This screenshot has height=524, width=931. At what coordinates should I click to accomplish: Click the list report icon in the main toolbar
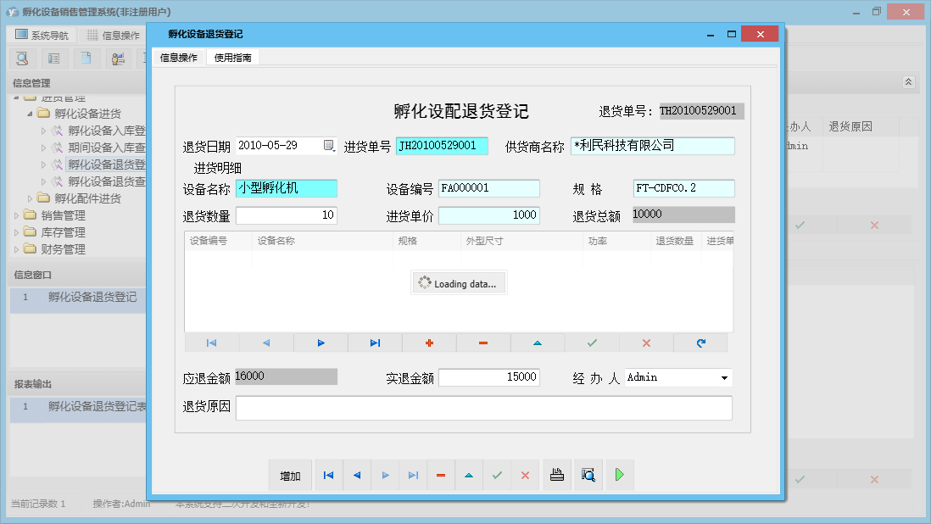[x=53, y=59]
